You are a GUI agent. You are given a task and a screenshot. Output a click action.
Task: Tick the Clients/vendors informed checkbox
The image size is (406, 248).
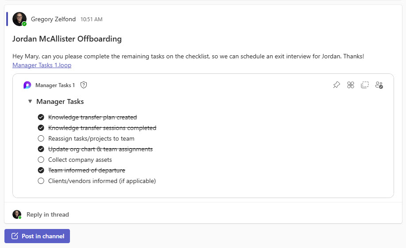coord(41,181)
